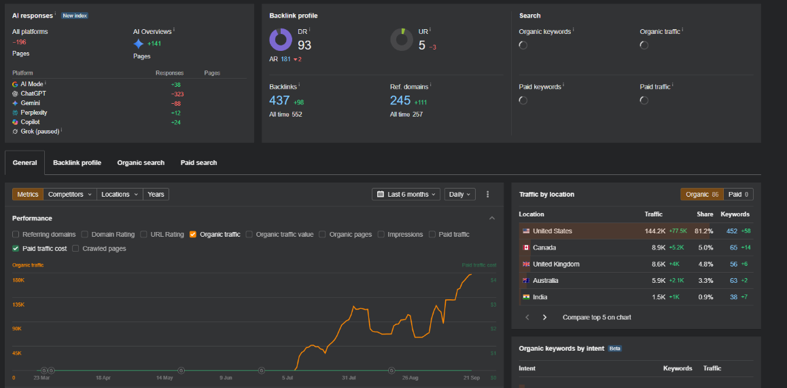Enable the Paid traffic checkbox
The image size is (787, 388).
pyautogui.click(x=432, y=234)
